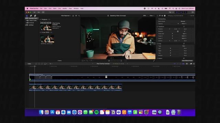Click the viewer play button
The height and width of the screenshot is (123, 220).
[109, 61]
